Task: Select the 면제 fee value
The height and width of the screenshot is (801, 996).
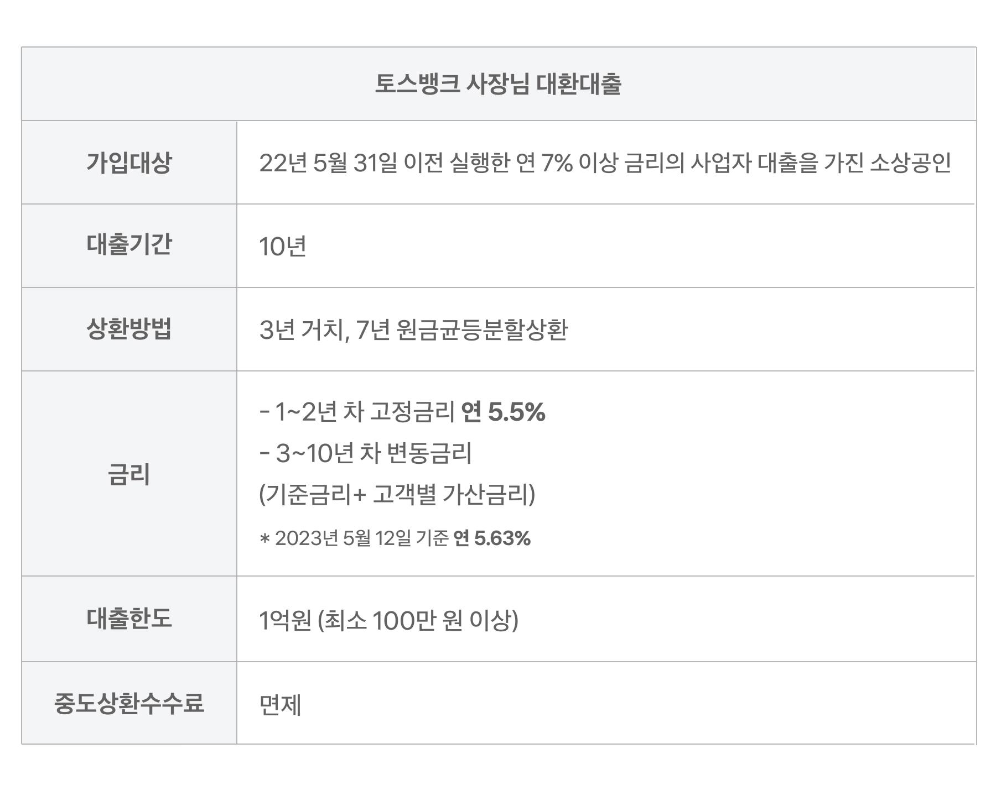Action: pyautogui.click(x=280, y=705)
